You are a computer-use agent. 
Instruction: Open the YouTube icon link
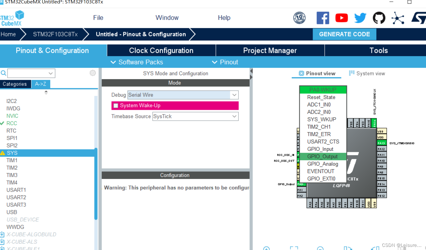click(x=341, y=18)
